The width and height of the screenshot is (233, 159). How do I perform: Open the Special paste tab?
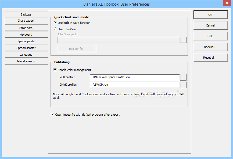(26, 41)
